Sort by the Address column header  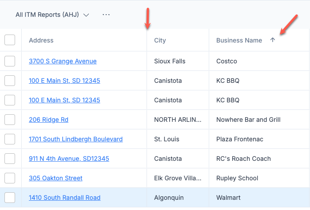click(41, 40)
